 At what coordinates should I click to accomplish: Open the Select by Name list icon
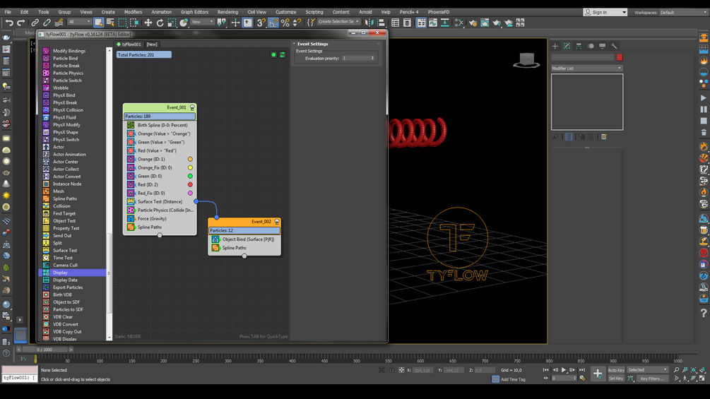tap(110, 22)
